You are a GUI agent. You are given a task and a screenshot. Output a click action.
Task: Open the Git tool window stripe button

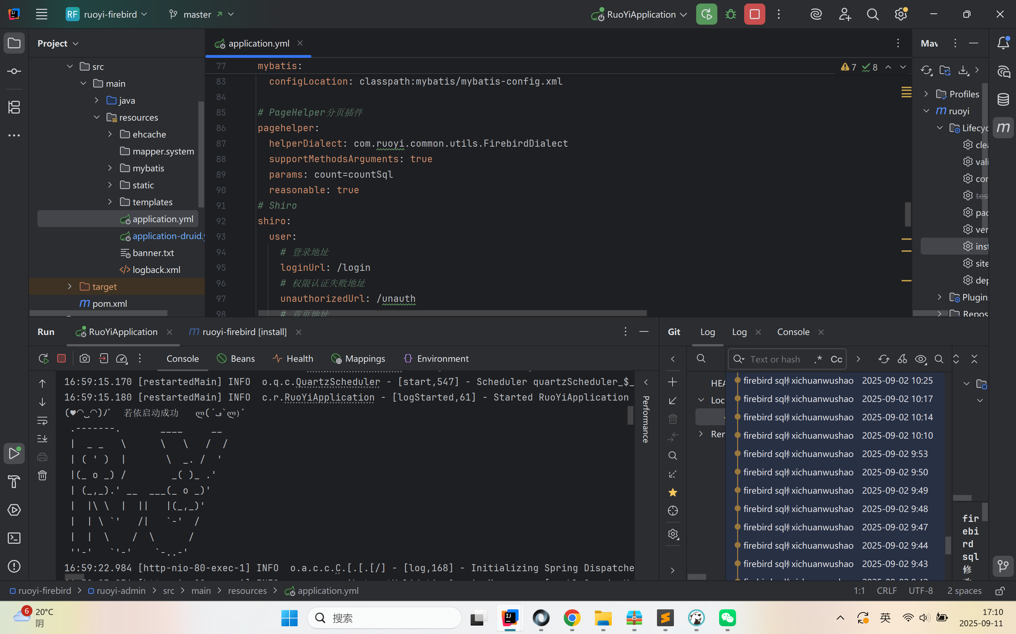point(1003,566)
